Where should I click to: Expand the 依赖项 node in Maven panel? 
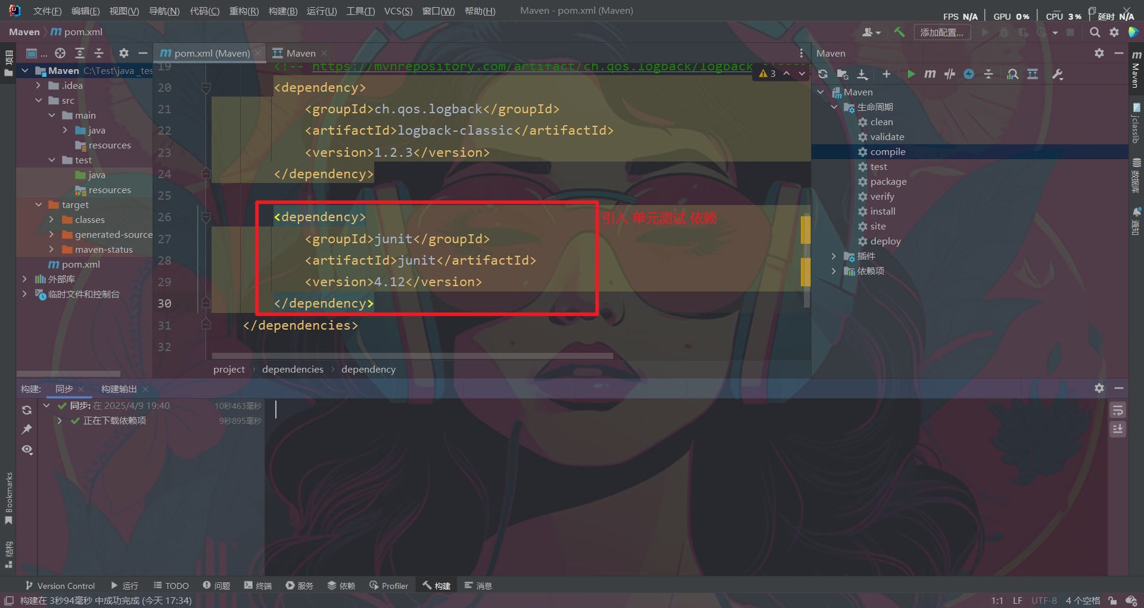[x=834, y=271]
